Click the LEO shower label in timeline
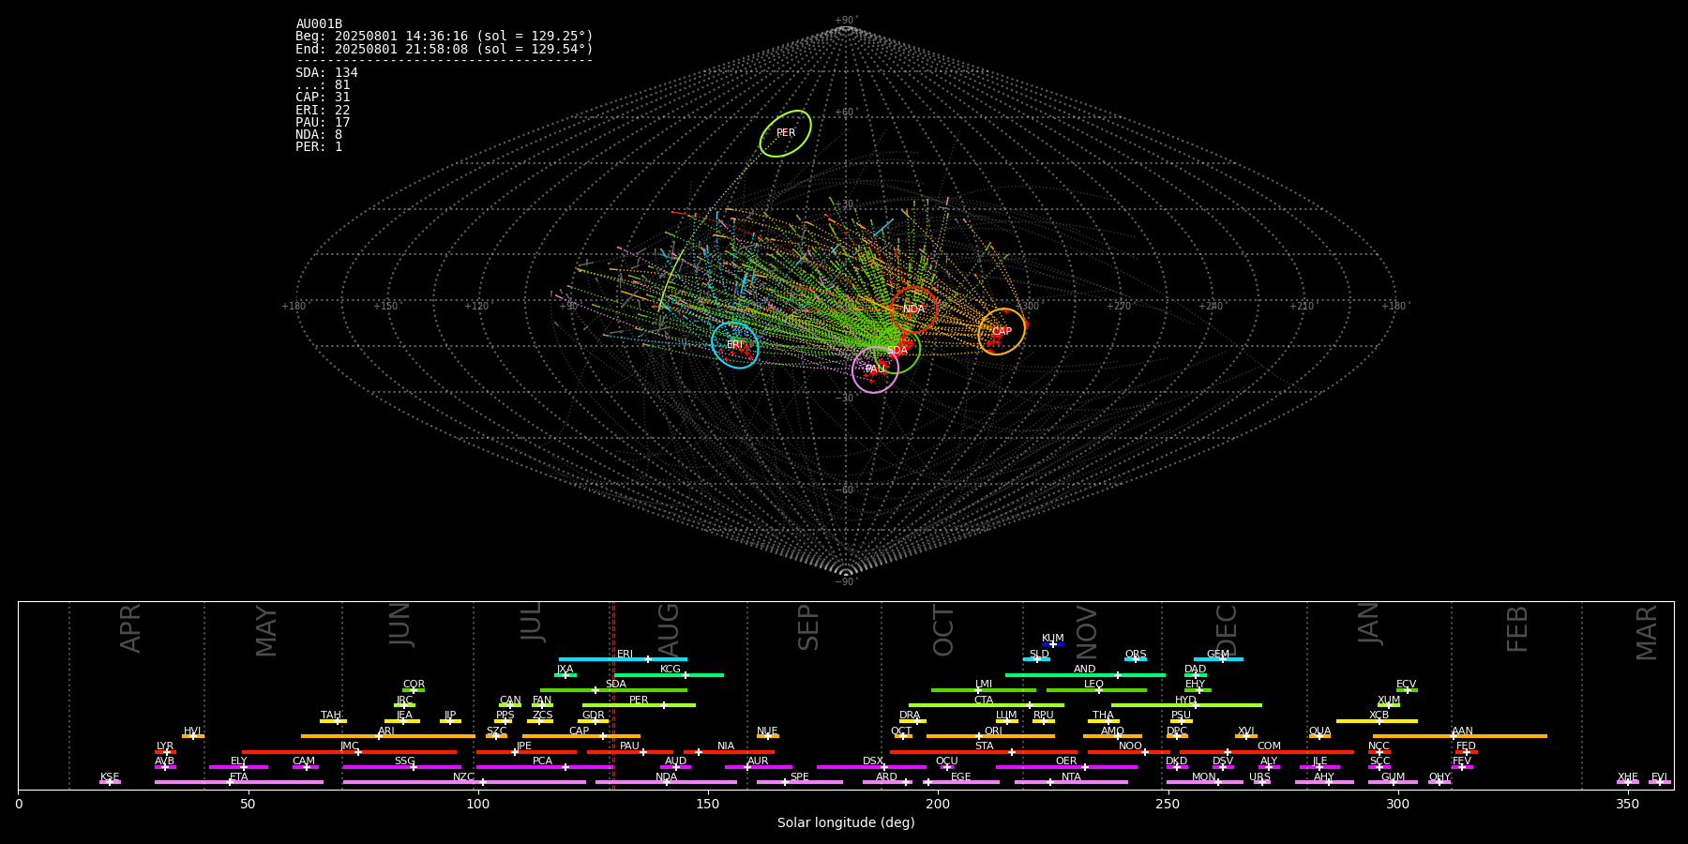Image resolution: width=1688 pixels, height=844 pixels. (1094, 685)
